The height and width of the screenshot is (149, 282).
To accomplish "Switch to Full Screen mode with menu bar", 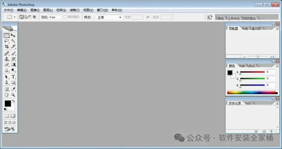I will point(10,123).
